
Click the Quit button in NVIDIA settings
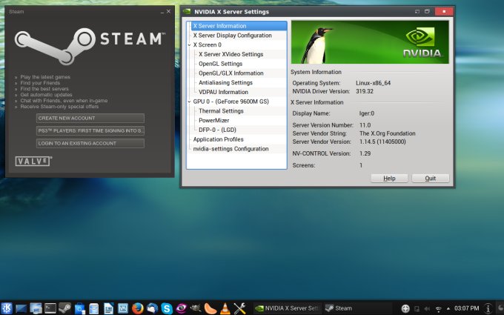pos(431,179)
